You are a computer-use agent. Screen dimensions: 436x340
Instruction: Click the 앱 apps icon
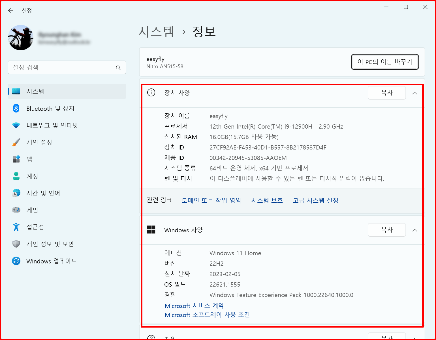pyautogui.click(x=16, y=159)
